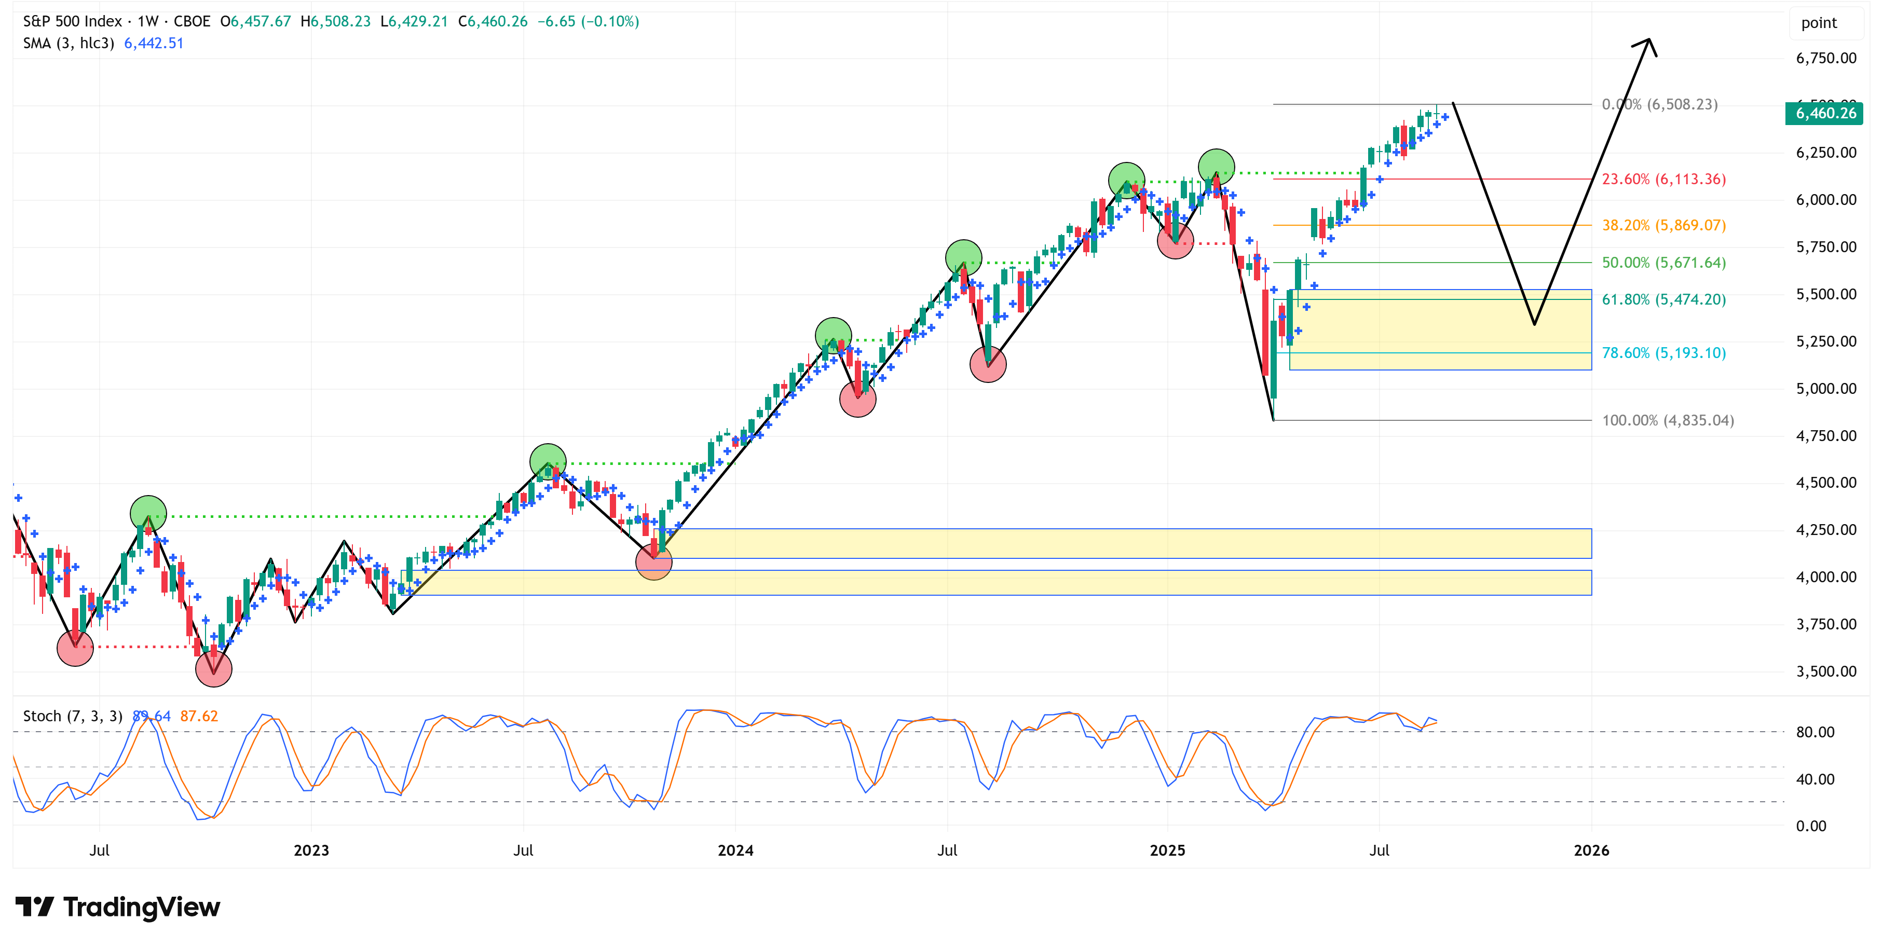Click the 'point' label in top corner
This screenshot has width=1883, height=946.
pos(1818,23)
